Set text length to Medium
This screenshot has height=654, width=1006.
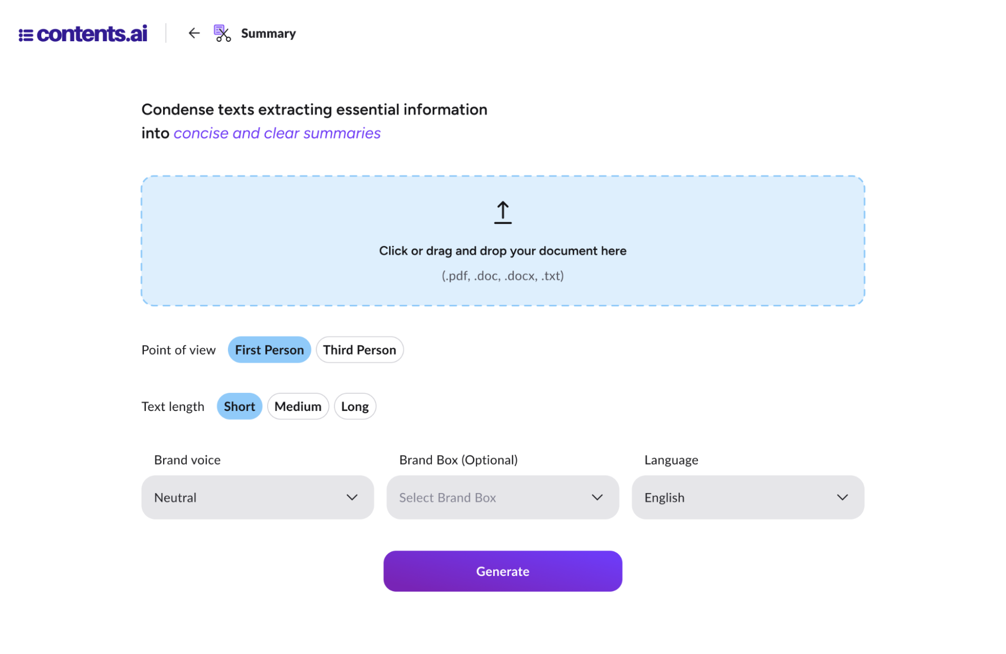(298, 406)
